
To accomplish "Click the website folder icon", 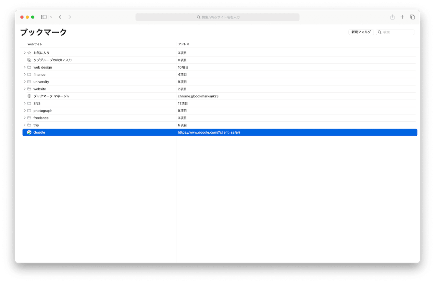I will point(29,89).
